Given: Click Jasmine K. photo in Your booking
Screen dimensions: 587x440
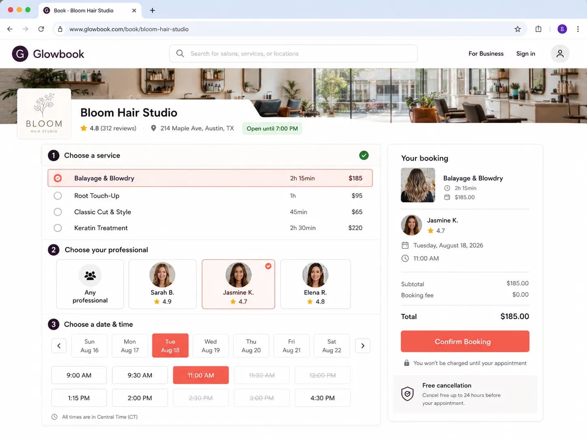Looking at the screenshot, I should [x=411, y=225].
